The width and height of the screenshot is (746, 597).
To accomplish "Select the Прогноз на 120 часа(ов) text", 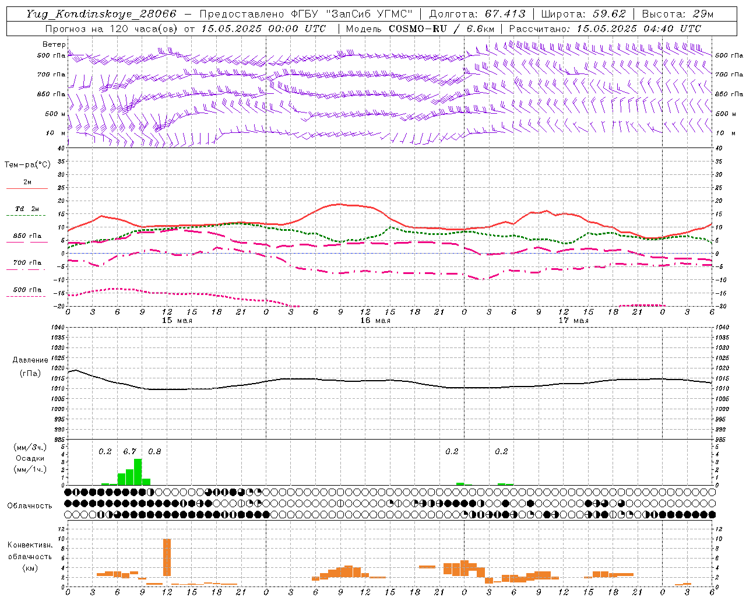I will click(x=112, y=29).
